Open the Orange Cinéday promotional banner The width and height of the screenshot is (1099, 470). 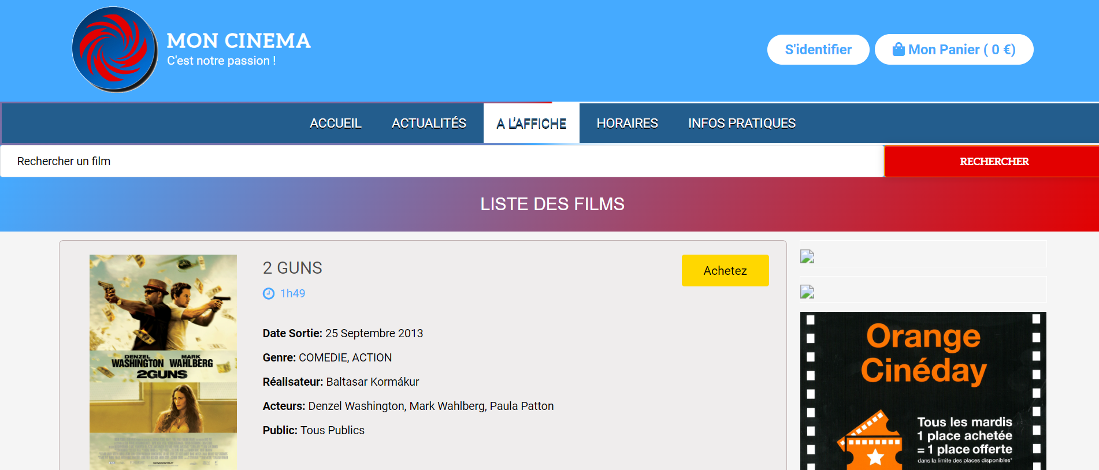(923, 381)
